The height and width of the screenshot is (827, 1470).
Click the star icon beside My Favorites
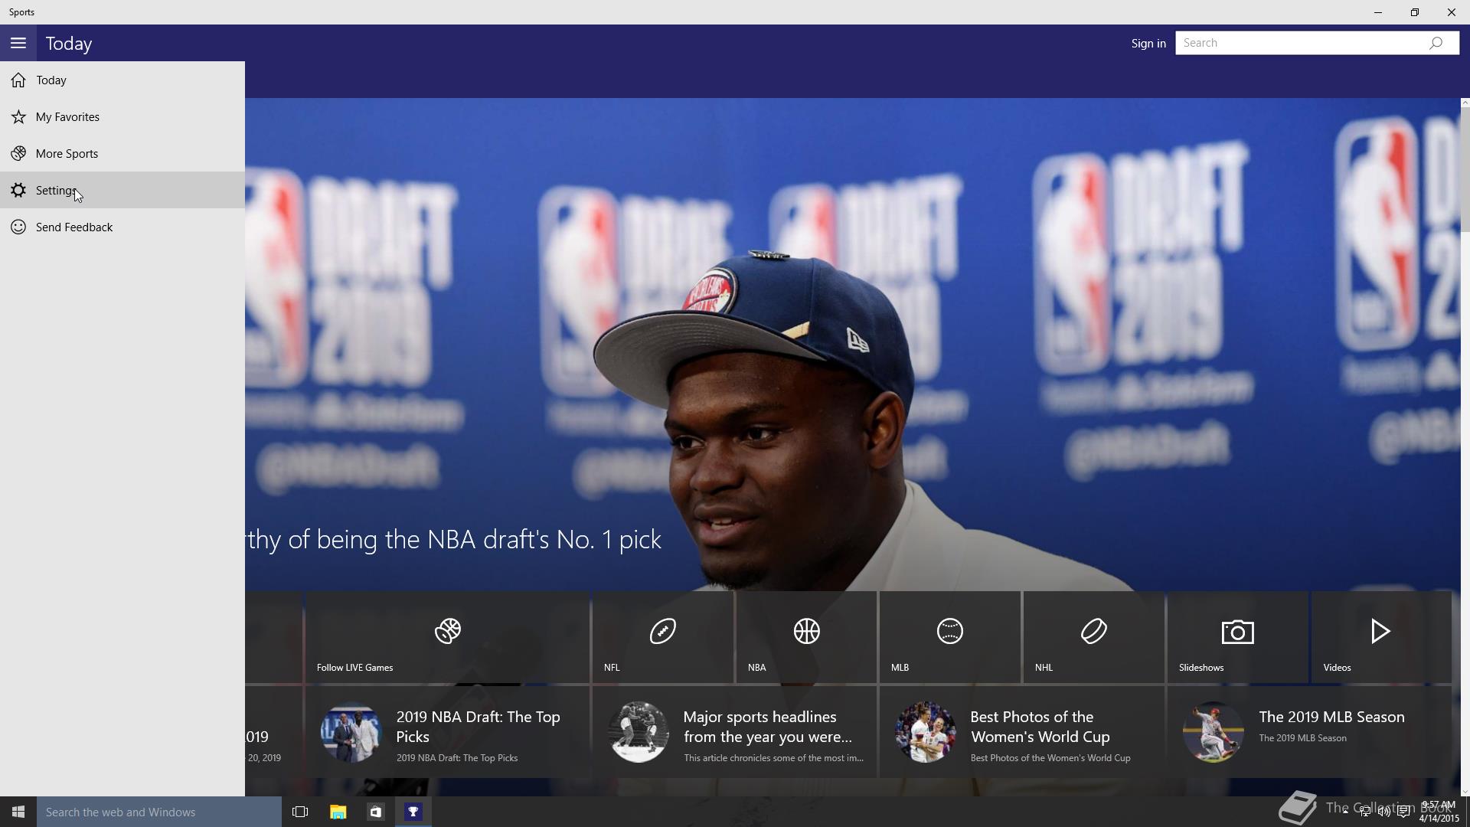[18, 116]
